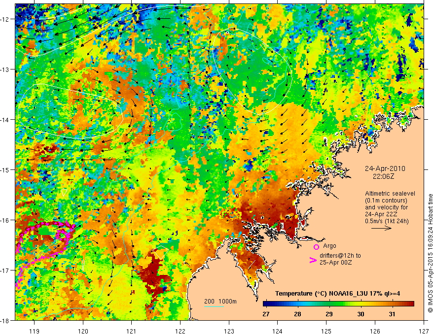The image size is (434, 335).
Task: Click the 0.5m/s velocity scale arrow
Action: 381,228
